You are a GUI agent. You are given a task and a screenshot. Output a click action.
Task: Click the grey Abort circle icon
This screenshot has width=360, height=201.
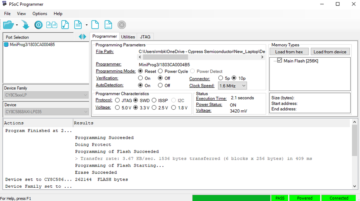pyautogui.click(x=122, y=25)
